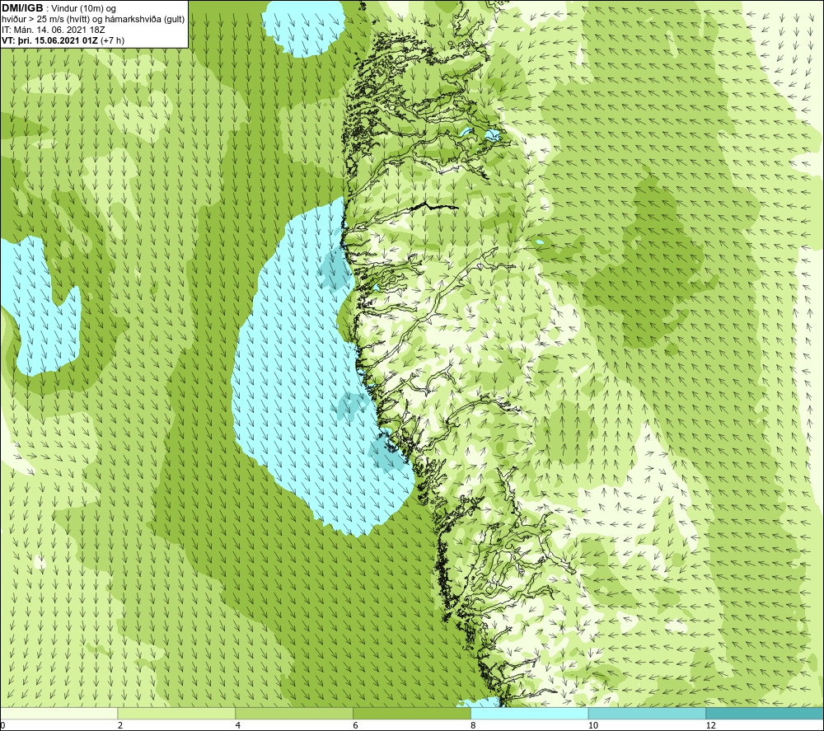Click the '12' label on the wind scale
The height and width of the screenshot is (731, 824).
(x=710, y=726)
